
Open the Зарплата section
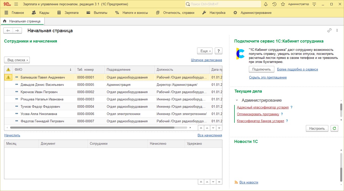pos(68,13)
